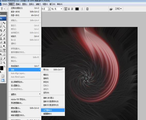146x120 pixels.
Task: Choose 前进一步(W) step forward
Action: (x=25, y=12)
